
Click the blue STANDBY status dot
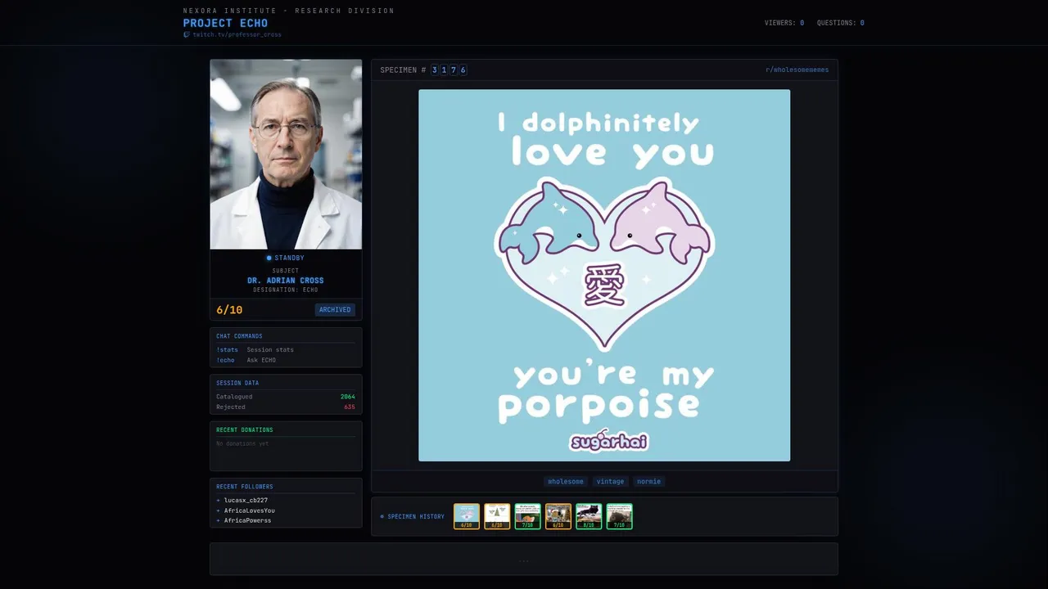pyautogui.click(x=269, y=259)
